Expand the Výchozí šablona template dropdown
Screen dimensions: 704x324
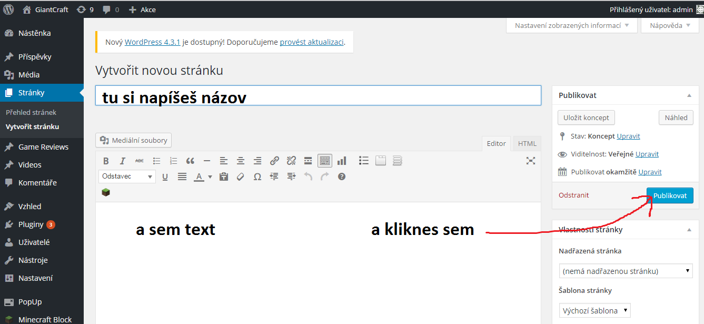coord(594,310)
